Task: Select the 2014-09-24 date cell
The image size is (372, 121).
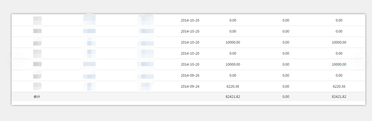Action: [190, 86]
